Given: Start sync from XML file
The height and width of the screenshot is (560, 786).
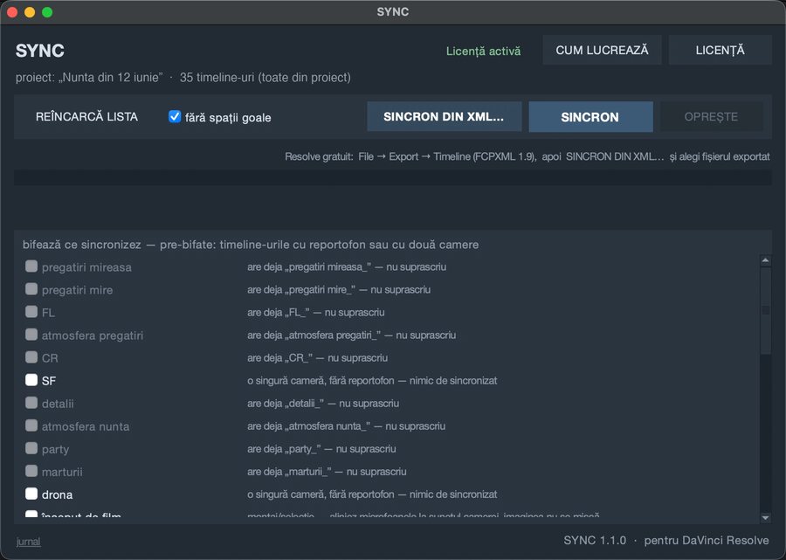Looking at the screenshot, I should (445, 117).
